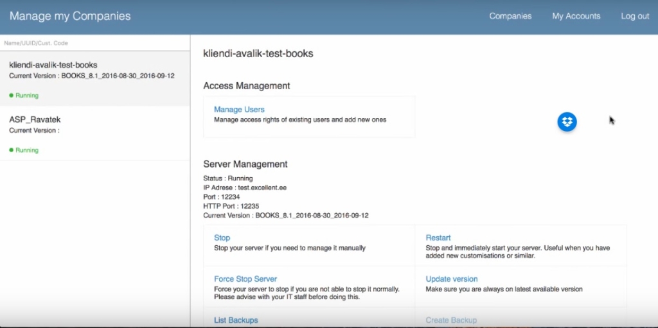Viewport: 658px width, 328px height.
Task: Click the Restart server link
Action: point(438,237)
